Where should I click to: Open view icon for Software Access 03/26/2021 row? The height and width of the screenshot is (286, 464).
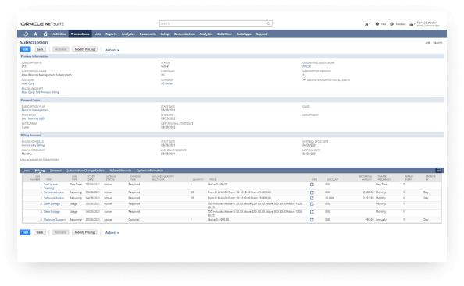coord(312,192)
